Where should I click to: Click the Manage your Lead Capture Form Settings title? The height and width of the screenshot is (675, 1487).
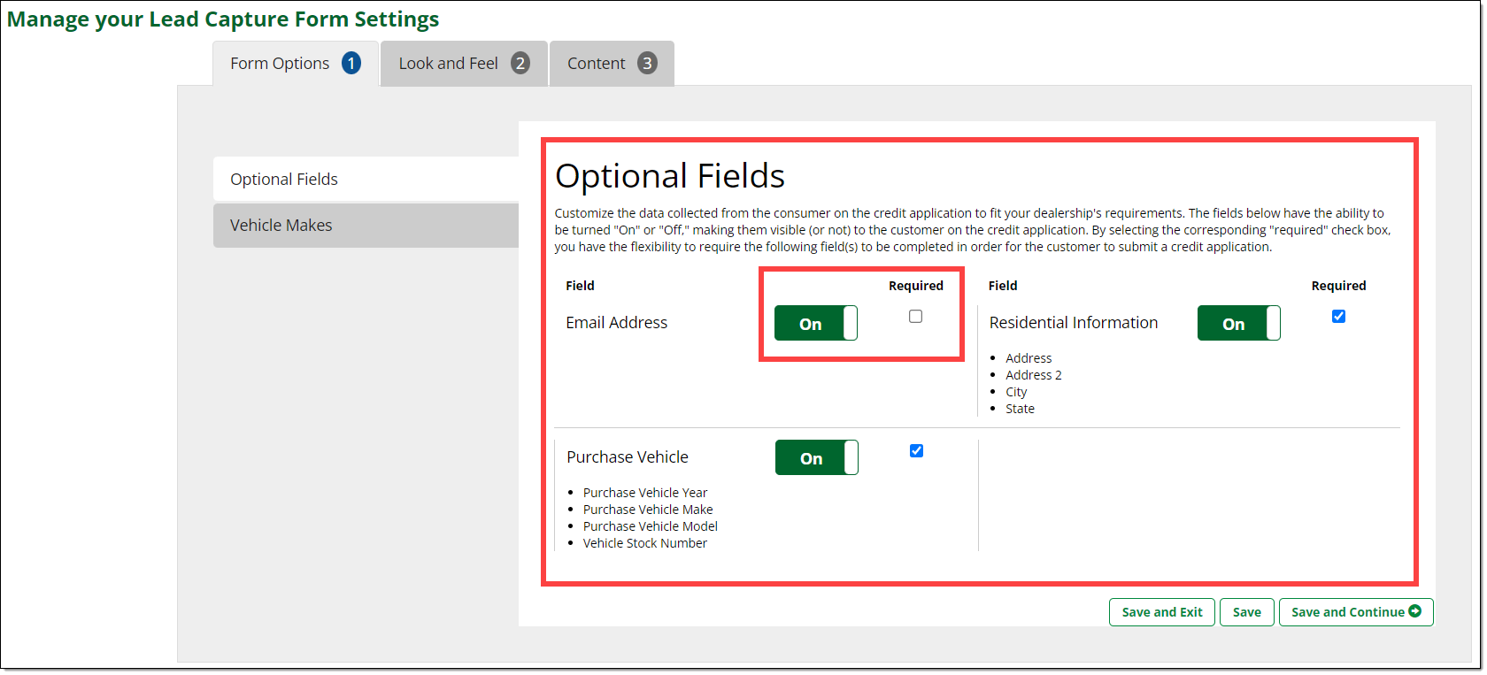tap(223, 19)
